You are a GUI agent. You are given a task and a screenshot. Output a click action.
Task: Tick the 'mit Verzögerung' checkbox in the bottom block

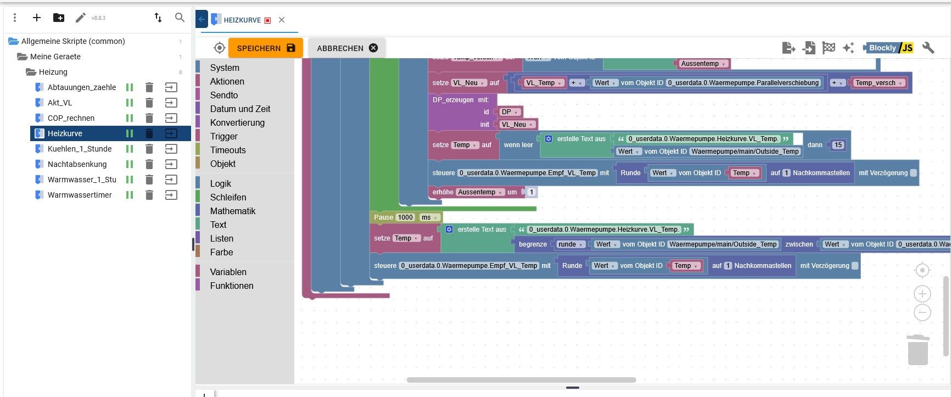(854, 266)
